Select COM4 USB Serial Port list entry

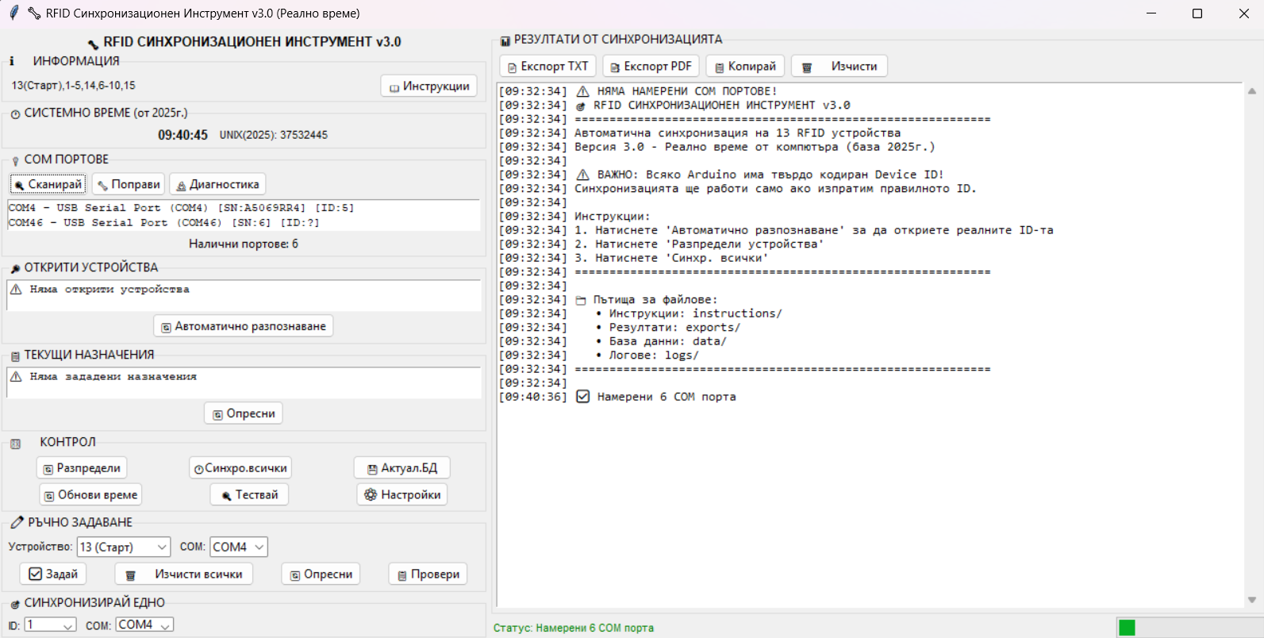click(181, 208)
